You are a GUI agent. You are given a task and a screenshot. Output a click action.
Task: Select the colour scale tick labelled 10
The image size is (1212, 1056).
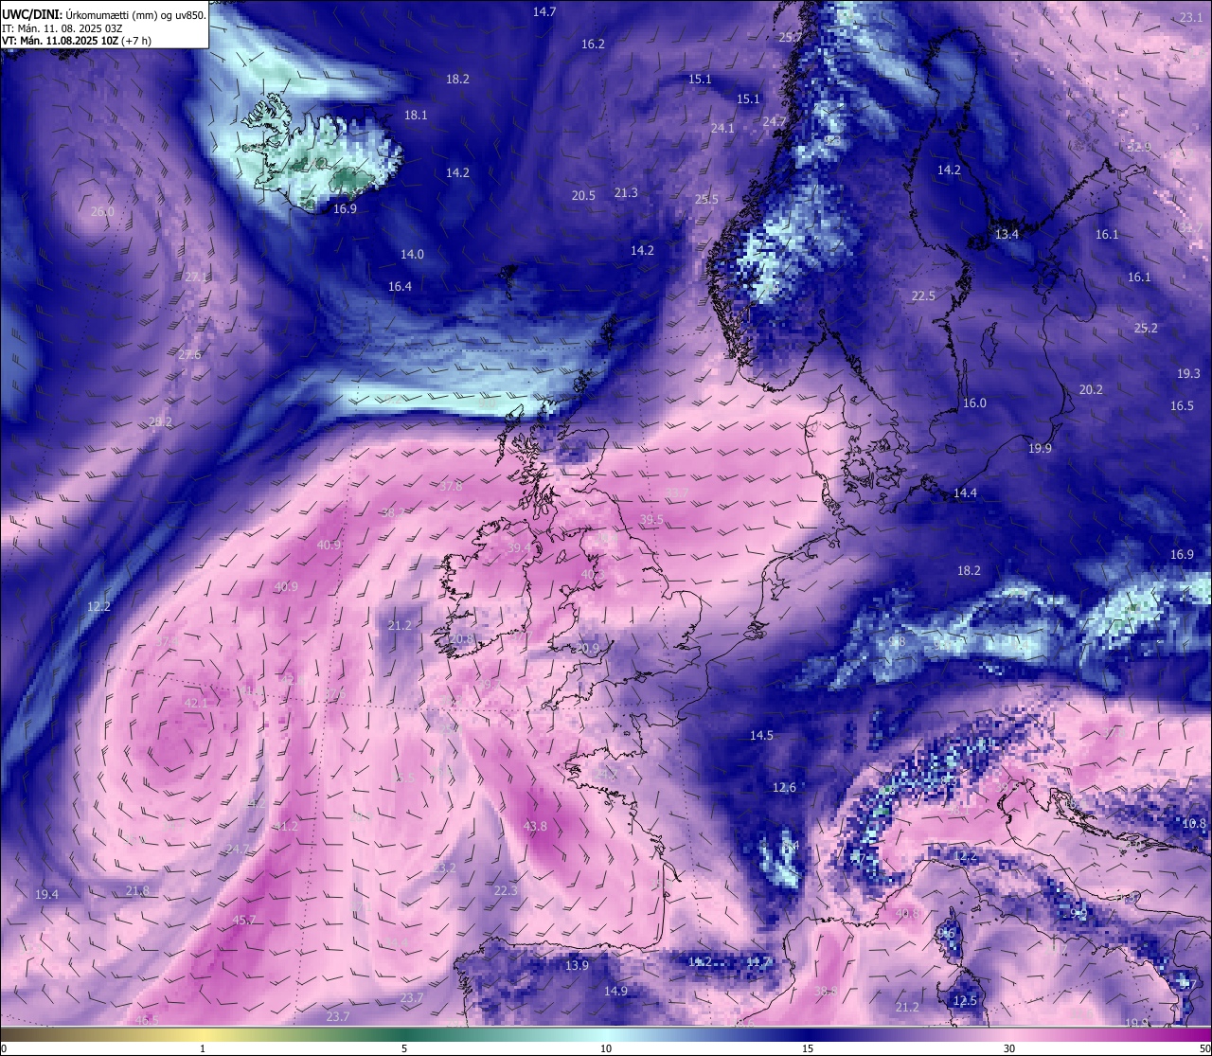(606, 1047)
